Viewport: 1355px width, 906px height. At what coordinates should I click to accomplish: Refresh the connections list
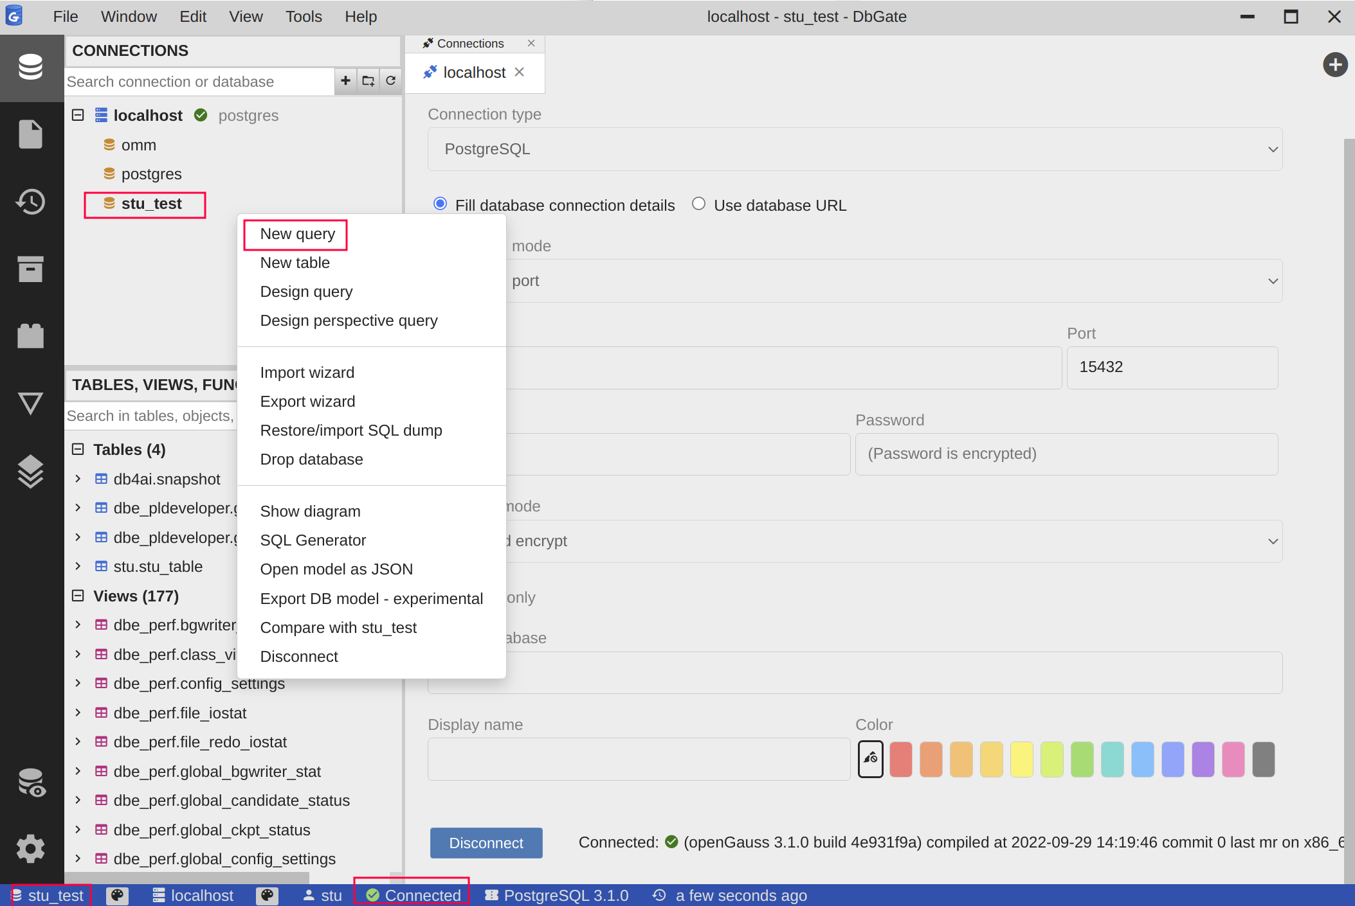[x=390, y=81]
